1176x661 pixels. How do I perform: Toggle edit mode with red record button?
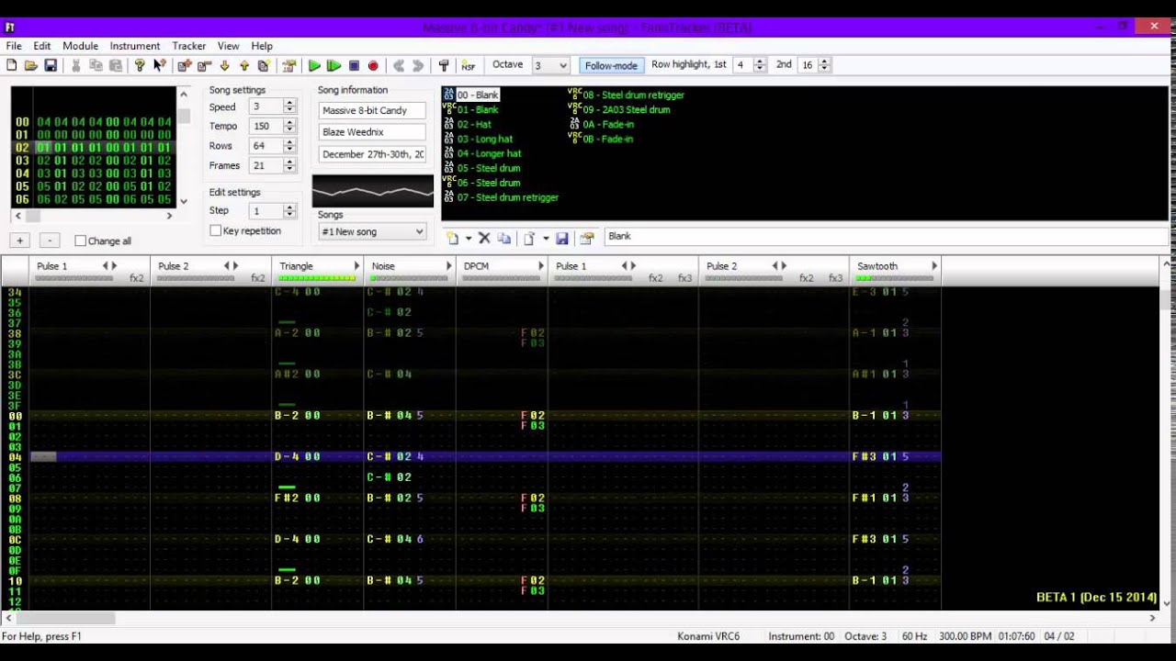pyautogui.click(x=373, y=65)
